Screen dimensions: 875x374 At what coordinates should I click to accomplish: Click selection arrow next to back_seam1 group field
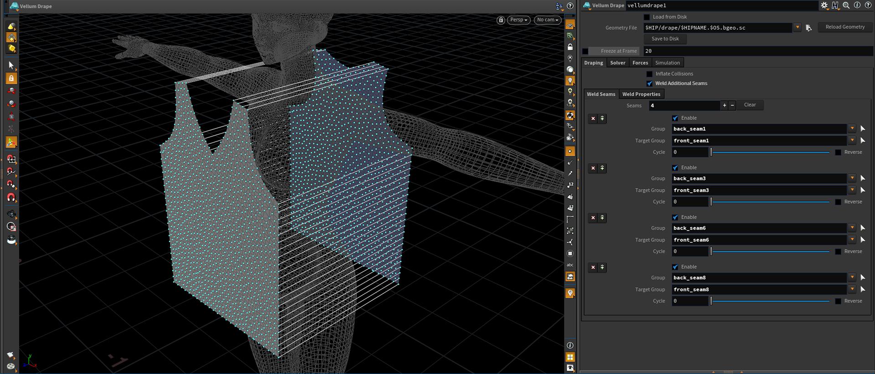(863, 129)
